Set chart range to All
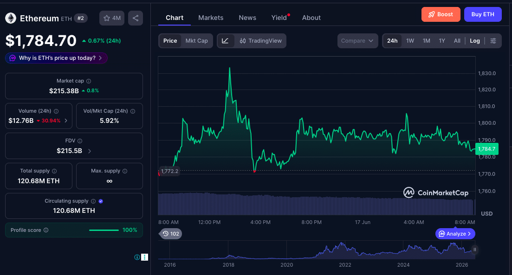Image resolution: width=512 pixels, height=275 pixels. tap(457, 41)
